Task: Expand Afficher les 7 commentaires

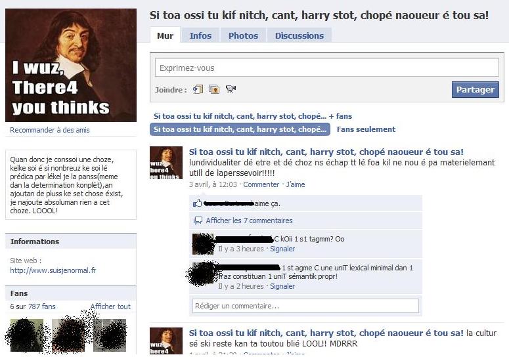Action: tap(249, 220)
